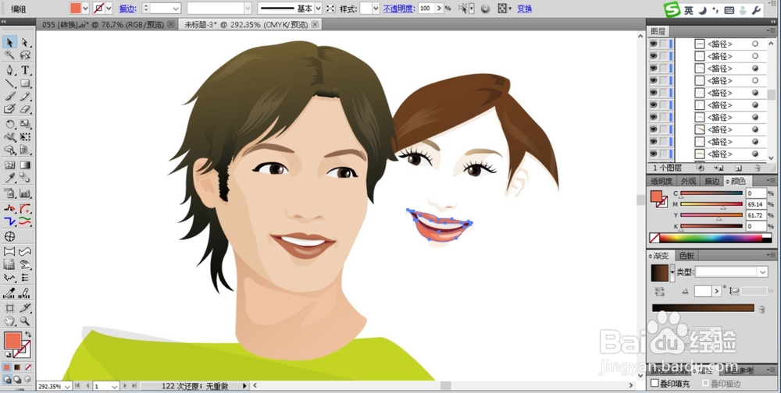Click target circle of fourth 路径 row
781x393 pixels.
(x=755, y=80)
